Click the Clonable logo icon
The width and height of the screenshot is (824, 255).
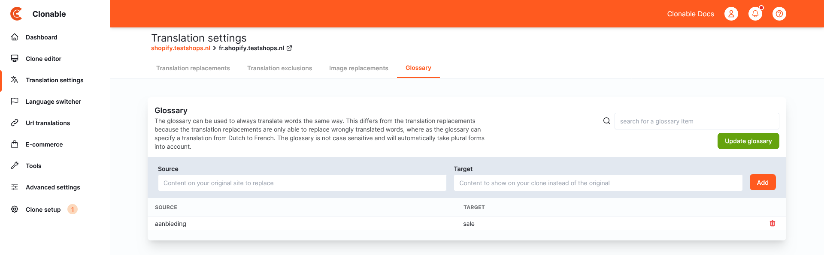[x=16, y=14]
